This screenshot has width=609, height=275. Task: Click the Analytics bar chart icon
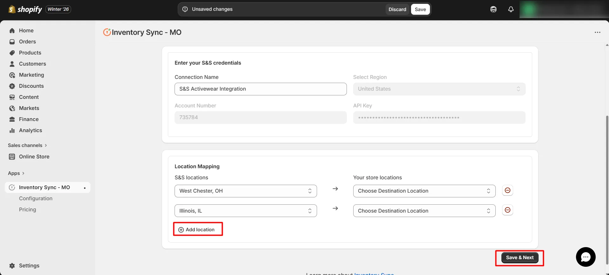pyautogui.click(x=12, y=130)
